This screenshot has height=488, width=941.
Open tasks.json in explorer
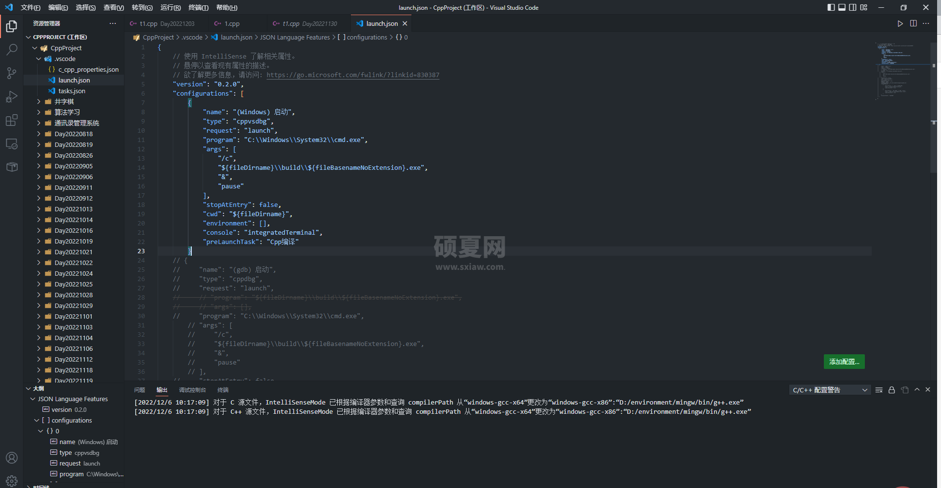coord(74,91)
